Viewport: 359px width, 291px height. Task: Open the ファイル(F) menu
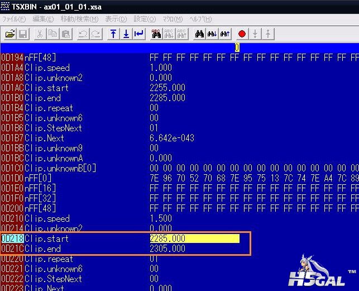14,19
